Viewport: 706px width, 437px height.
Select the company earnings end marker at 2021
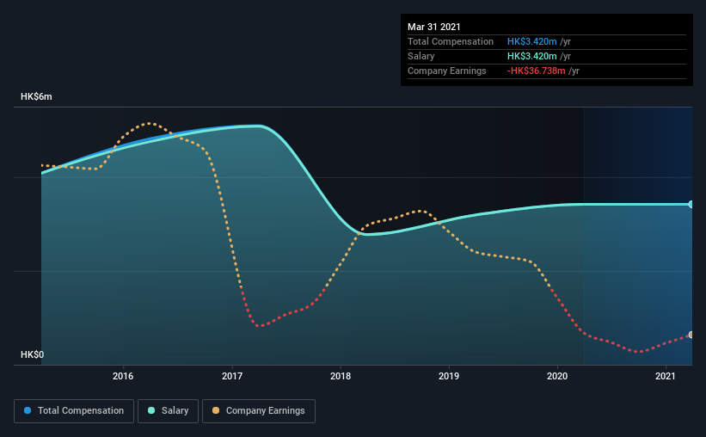tap(691, 335)
